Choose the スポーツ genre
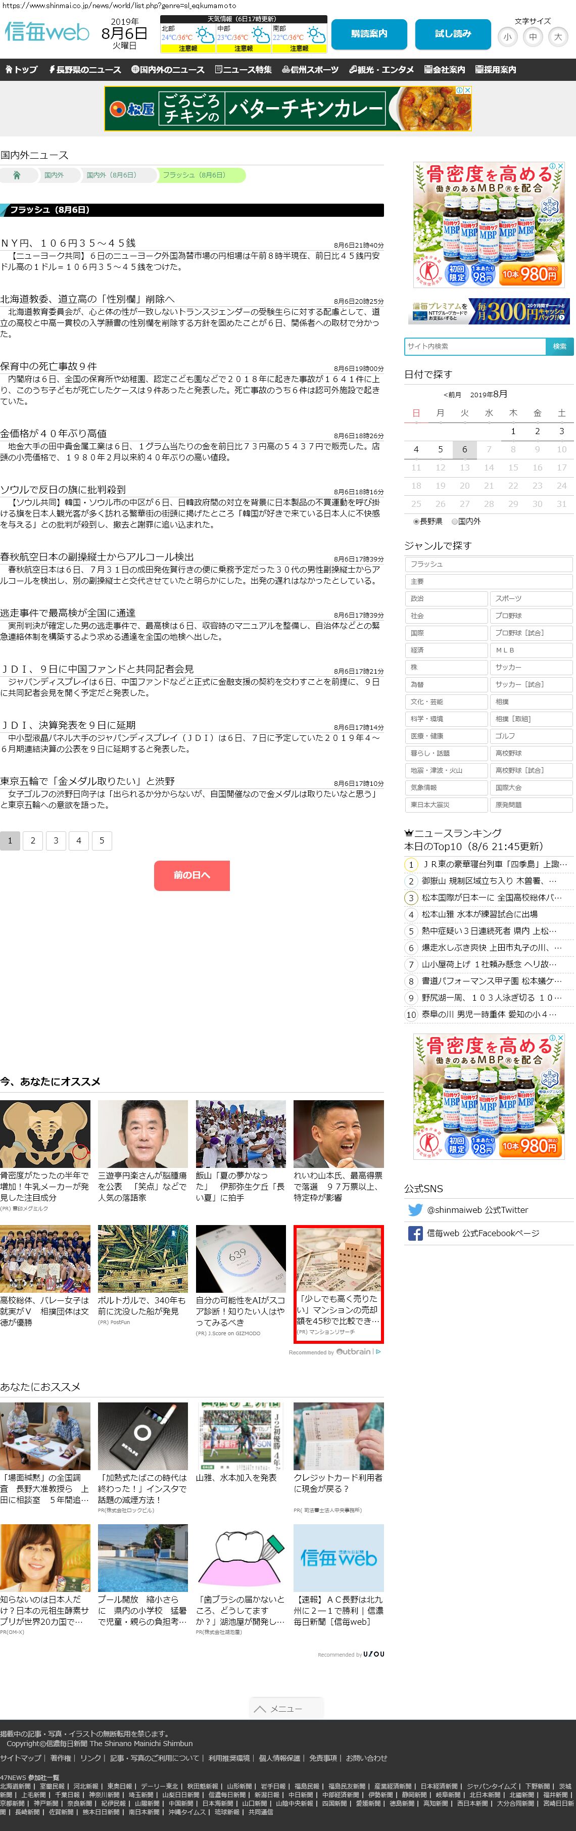Screen dimensions: 576x1831 pos(531,598)
